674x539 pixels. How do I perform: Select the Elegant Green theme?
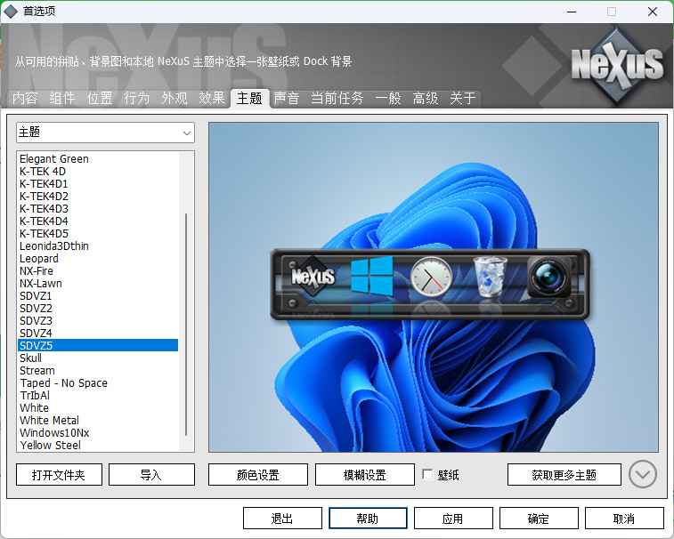click(98, 159)
